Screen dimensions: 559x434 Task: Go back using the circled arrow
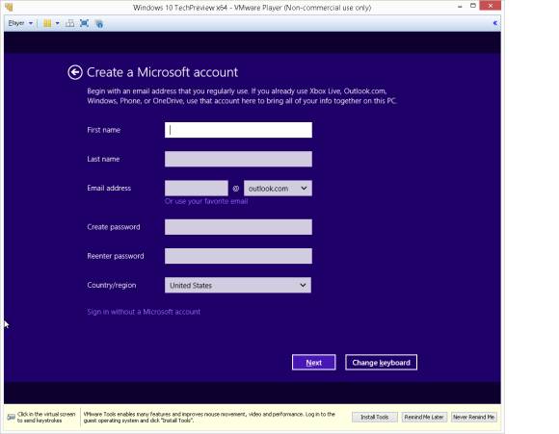click(x=75, y=72)
